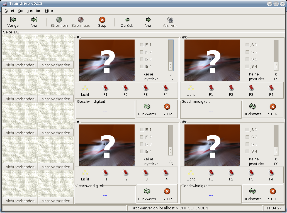287x213 pixels.
Task: Click the Stumm mute icon
Action: point(170,20)
